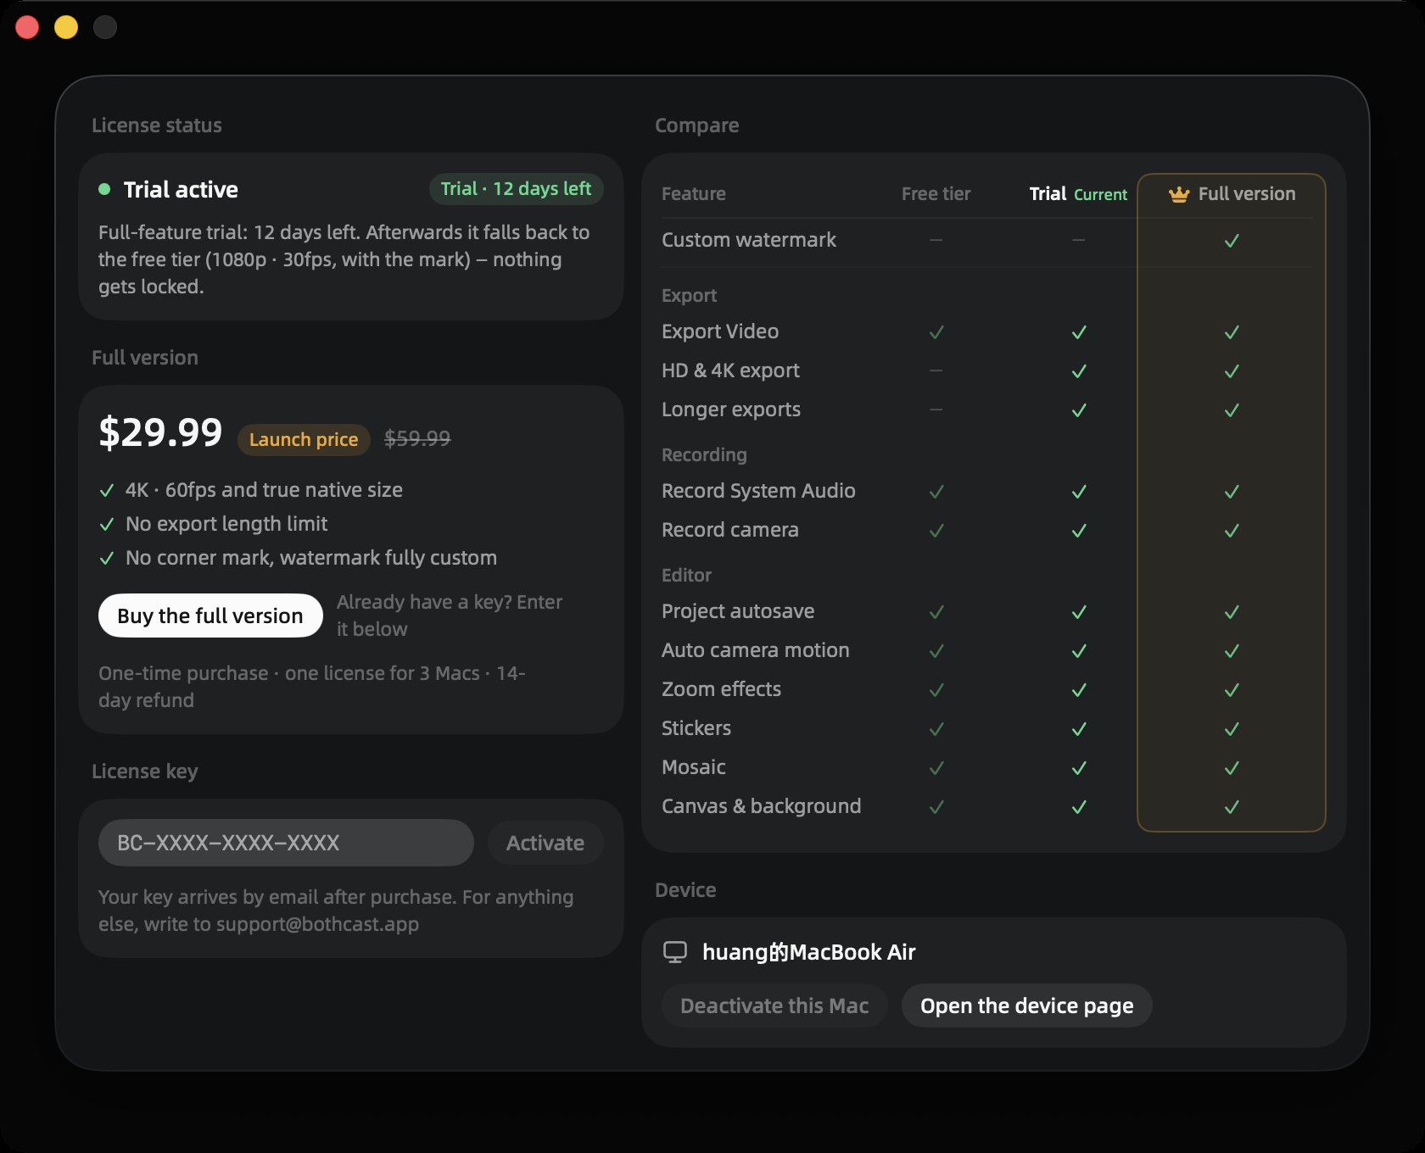
Task: Close the license window with the red button
Action: coord(27,27)
